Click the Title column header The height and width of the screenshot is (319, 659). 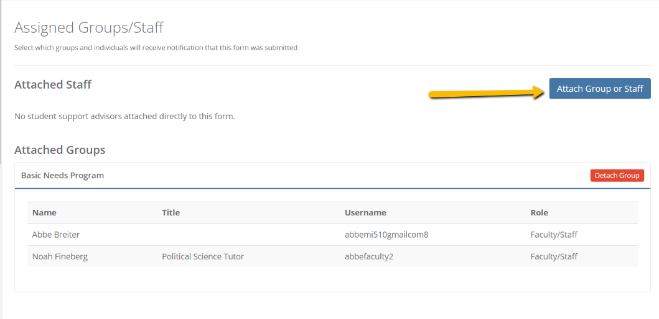click(171, 212)
